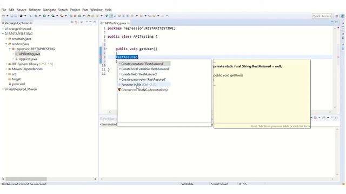346x194 pixels.
Task: Click the Quick Access search field
Action: tap(322, 16)
